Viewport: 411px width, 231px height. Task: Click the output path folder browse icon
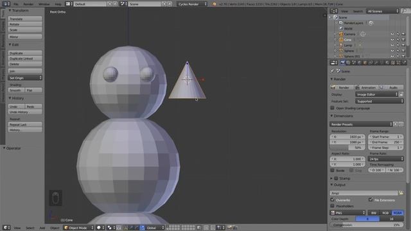pyautogui.click(x=401, y=193)
